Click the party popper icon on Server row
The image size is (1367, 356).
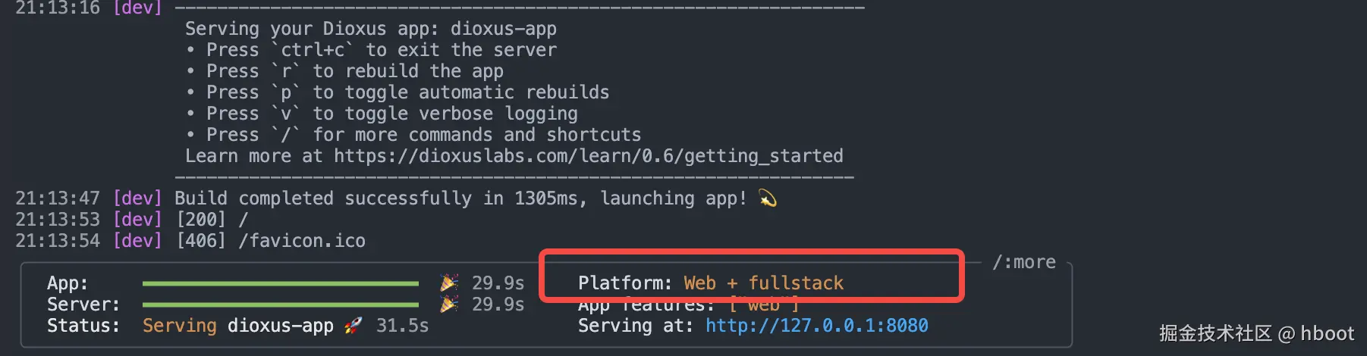pyautogui.click(x=449, y=304)
